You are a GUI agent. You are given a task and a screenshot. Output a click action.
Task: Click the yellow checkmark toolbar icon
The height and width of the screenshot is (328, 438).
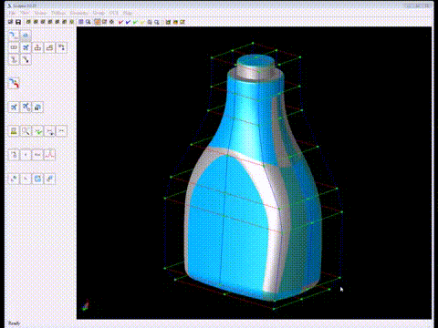142,22
